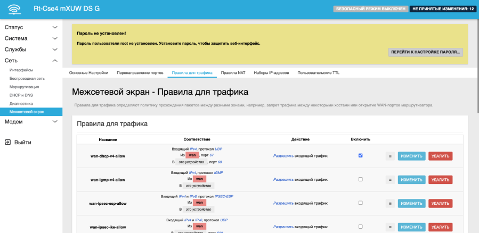Click the logout icon beside Выйти

(x=8, y=142)
